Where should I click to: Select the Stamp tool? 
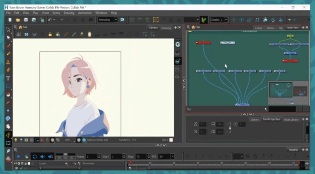click(x=8, y=62)
